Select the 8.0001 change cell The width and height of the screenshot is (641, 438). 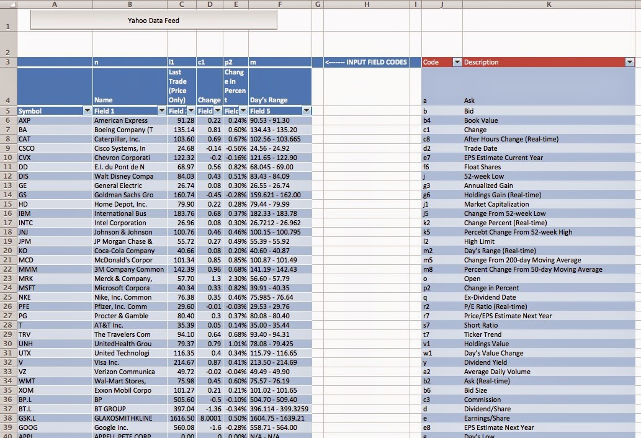(210, 418)
